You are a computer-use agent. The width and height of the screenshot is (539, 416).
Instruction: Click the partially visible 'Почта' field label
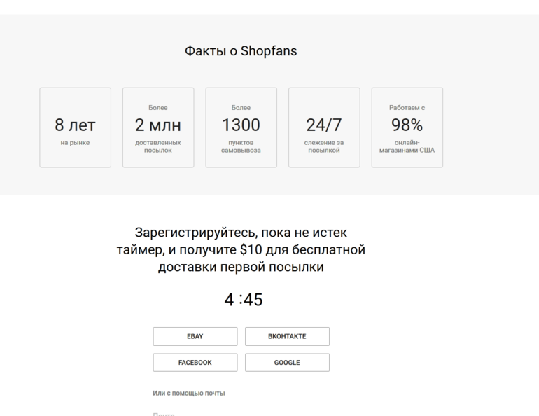tap(163, 414)
